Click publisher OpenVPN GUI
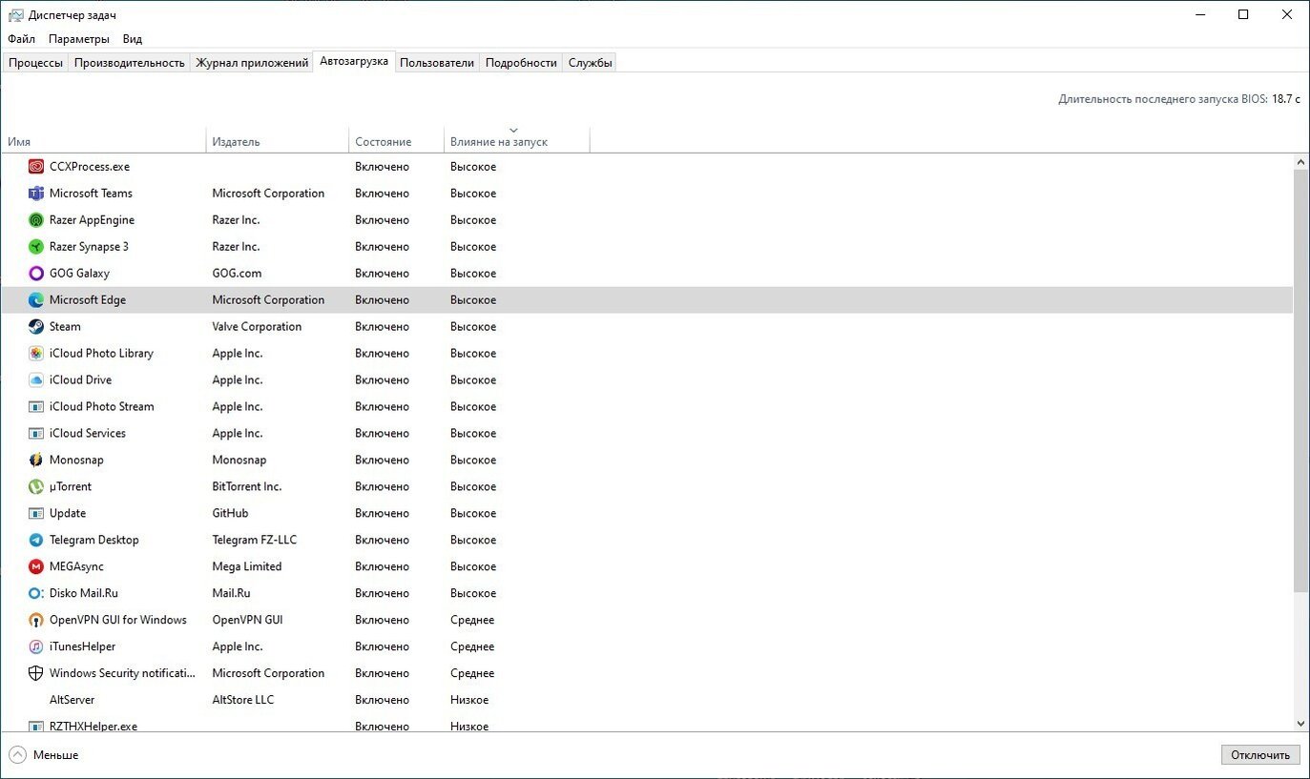 [247, 620]
